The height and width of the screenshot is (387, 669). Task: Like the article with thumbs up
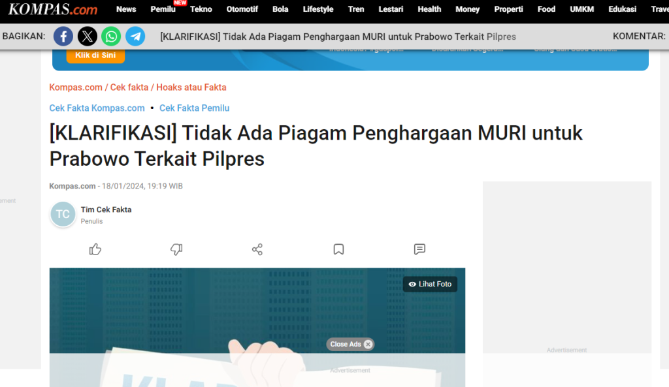(x=95, y=249)
